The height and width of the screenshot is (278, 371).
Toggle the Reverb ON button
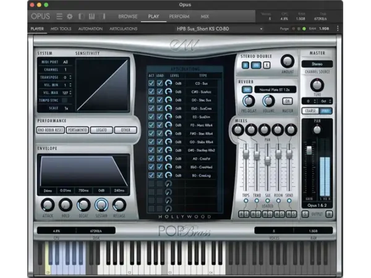(x=247, y=90)
